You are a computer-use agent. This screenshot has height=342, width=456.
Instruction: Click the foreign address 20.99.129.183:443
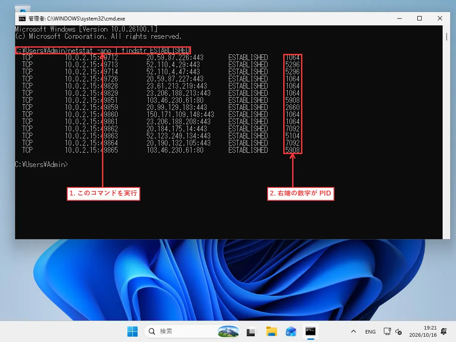[x=176, y=107]
